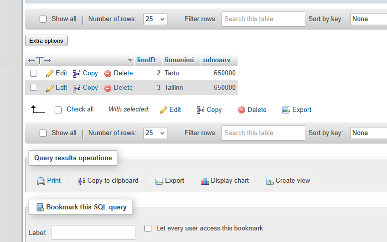The image size is (387, 242).
Task: Click the Display chart icon
Action: click(205, 181)
